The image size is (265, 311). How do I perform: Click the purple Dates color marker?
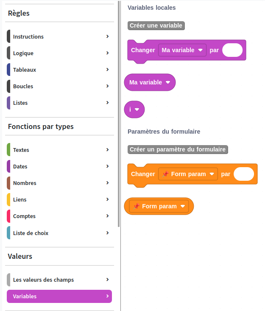(x=9, y=166)
